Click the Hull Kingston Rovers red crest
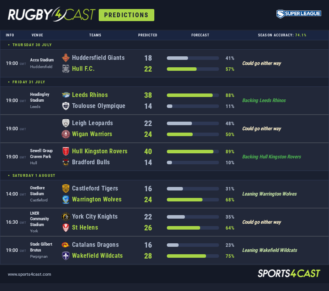 [66, 151]
